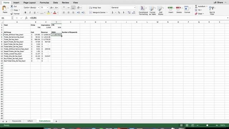Activate the Format painter brush
229x129 pixels.
12,14
